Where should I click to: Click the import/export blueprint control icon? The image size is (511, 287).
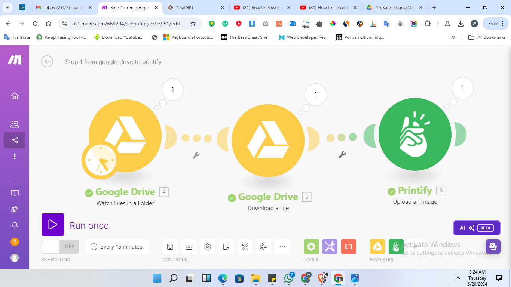click(x=189, y=247)
